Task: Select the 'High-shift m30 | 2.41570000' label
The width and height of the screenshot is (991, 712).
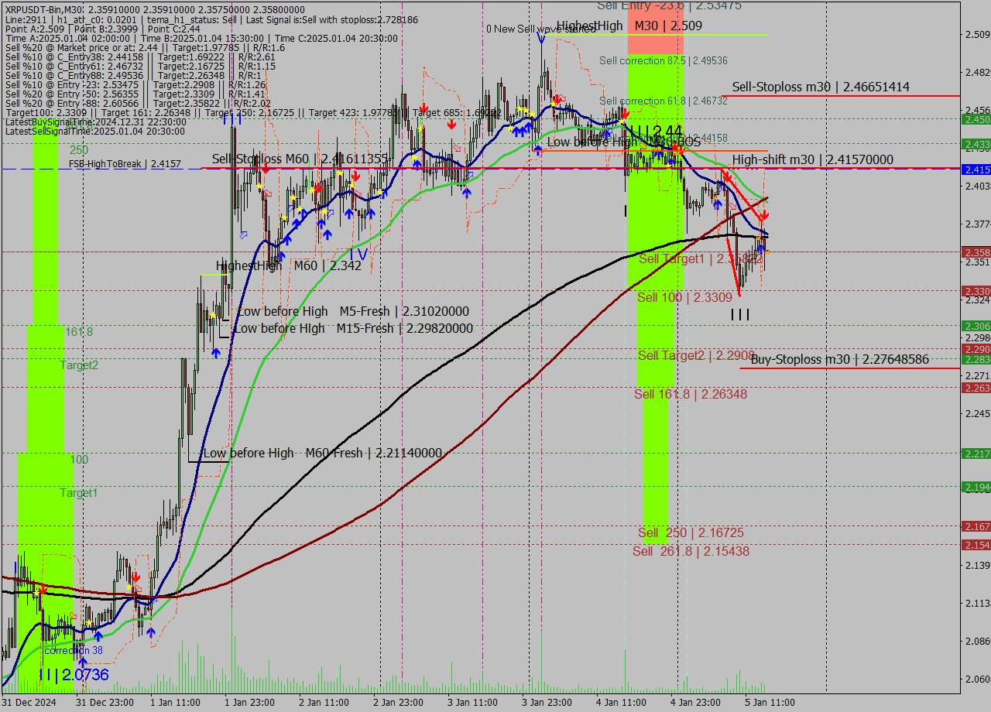Action: coord(813,159)
